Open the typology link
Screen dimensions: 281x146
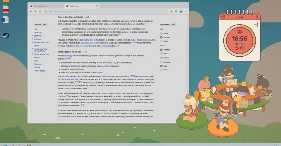tap(68, 56)
